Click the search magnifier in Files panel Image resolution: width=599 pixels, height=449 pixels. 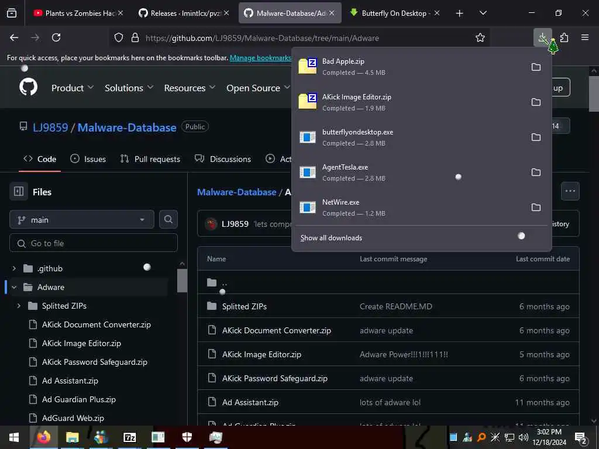(168, 220)
